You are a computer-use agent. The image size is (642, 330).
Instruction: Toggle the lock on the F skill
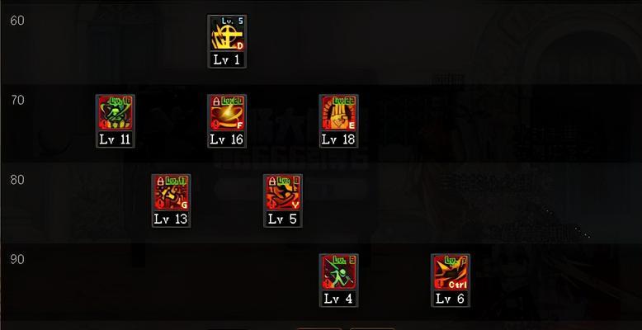[216, 101]
